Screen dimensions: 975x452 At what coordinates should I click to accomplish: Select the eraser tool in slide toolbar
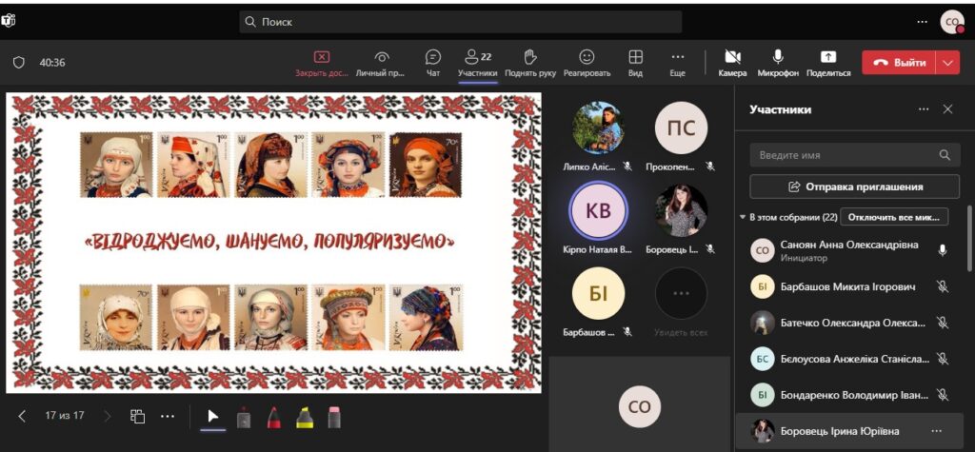[334, 417]
